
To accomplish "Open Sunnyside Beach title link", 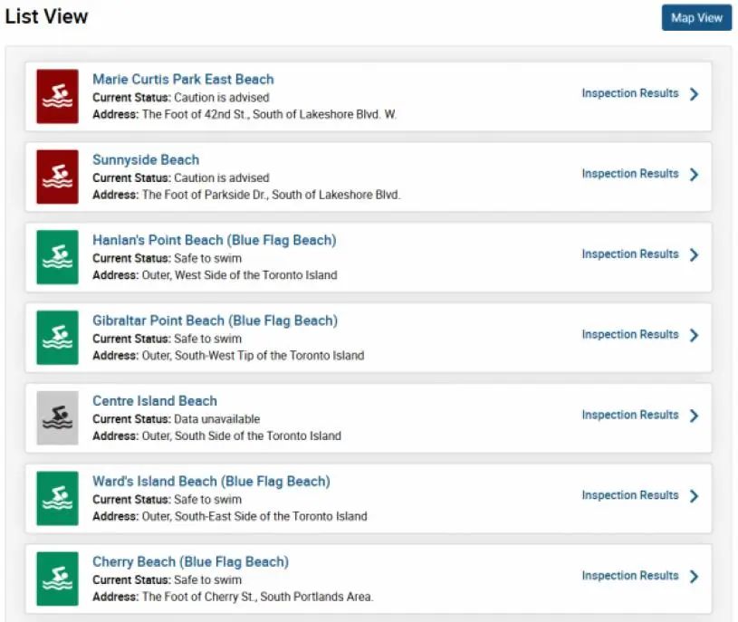I will (x=146, y=159).
